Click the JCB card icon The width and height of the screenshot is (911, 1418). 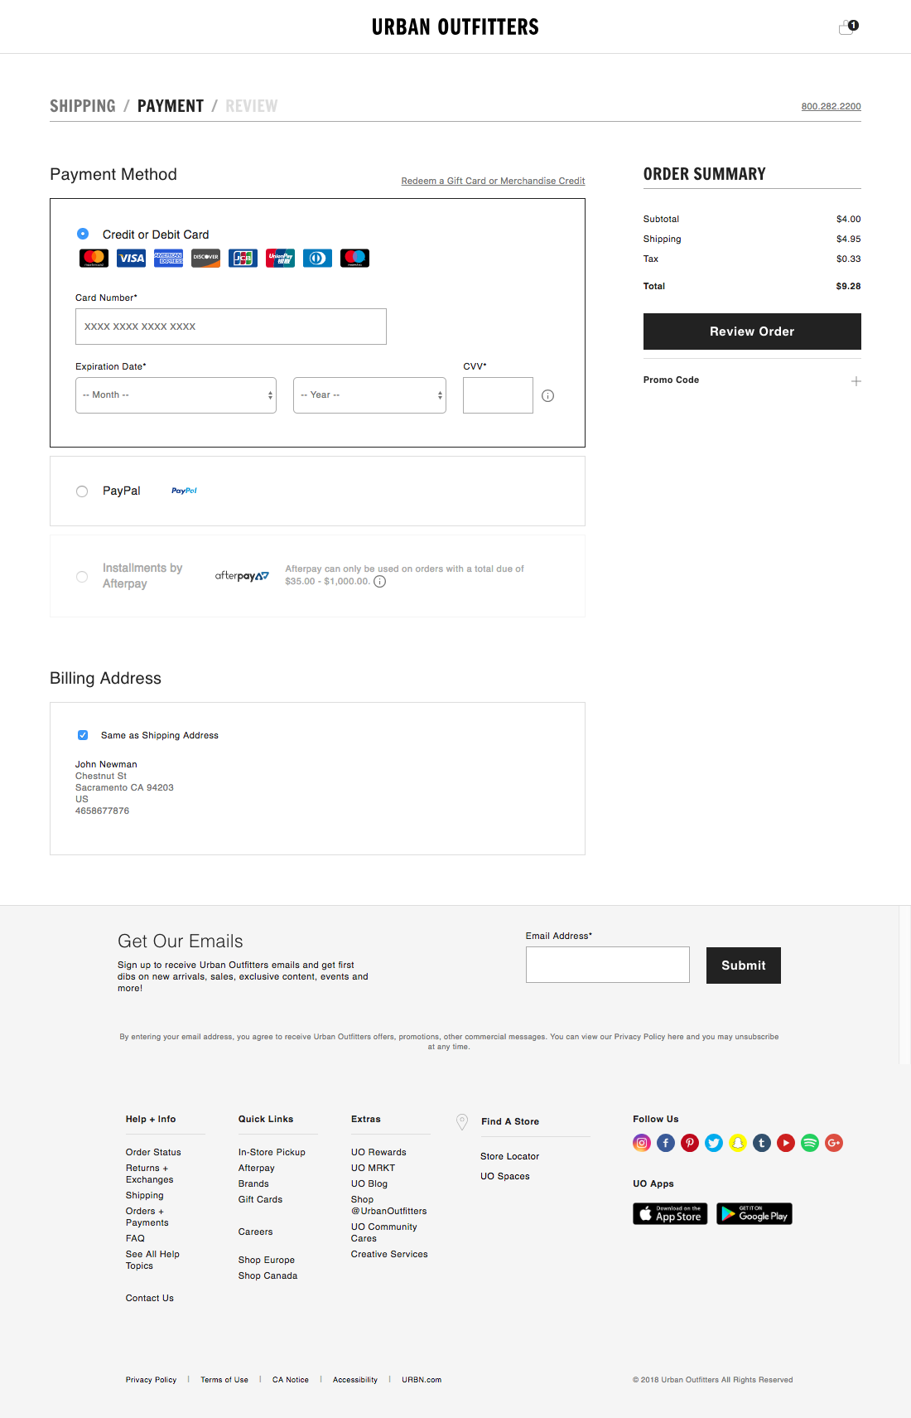(x=243, y=258)
